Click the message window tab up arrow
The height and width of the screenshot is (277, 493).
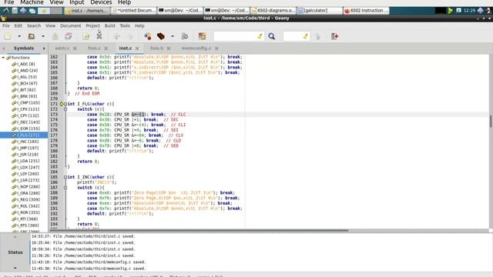[x=15, y=237]
